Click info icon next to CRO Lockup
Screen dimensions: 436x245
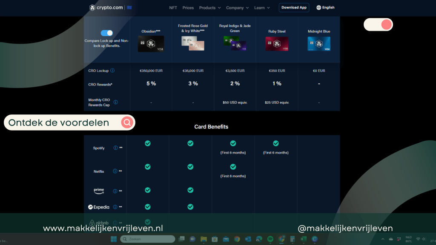(x=112, y=71)
